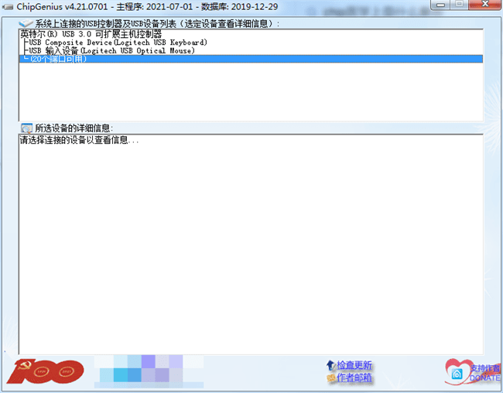The width and height of the screenshot is (503, 393).
Task: Close the ChipGenius window
Action: [485, 5]
